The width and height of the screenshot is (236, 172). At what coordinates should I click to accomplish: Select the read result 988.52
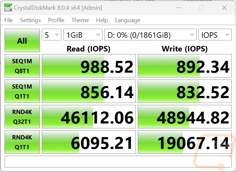pyautogui.click(x=89, y=66)
